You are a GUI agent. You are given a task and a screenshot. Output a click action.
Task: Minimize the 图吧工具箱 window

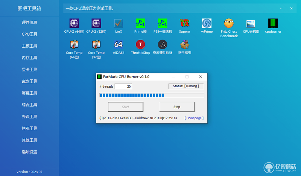[280, 8]
